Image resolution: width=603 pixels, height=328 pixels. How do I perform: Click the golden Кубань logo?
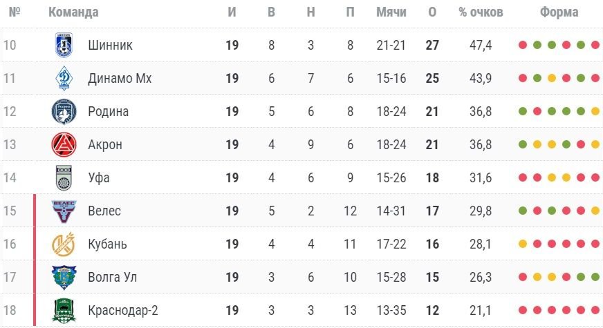point(64,244)
